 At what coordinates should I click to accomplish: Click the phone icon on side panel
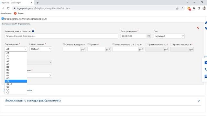click(206, 70)
